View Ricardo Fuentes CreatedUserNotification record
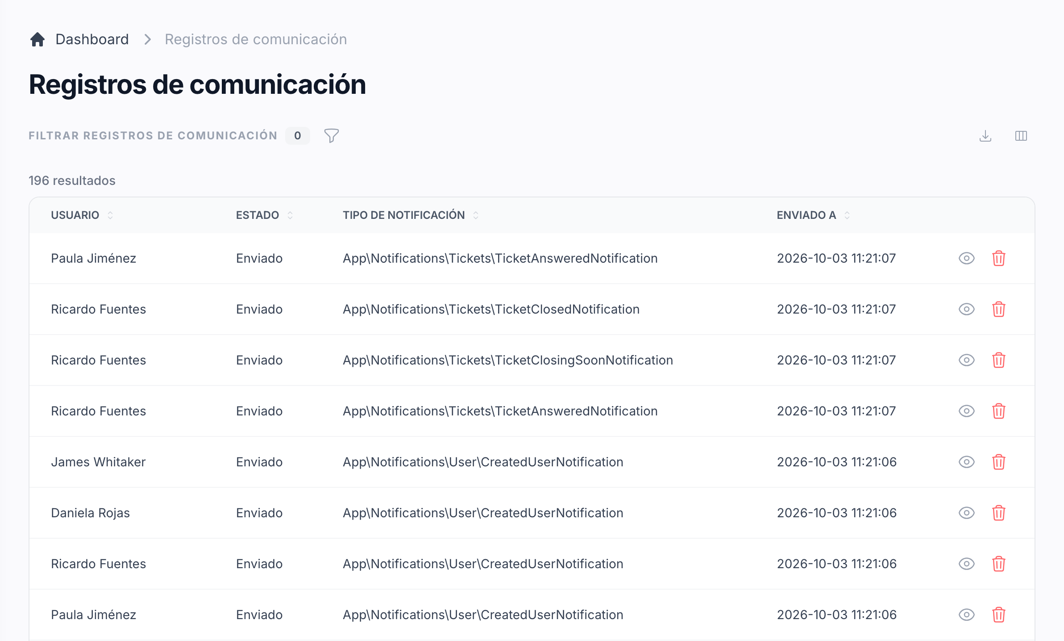This screenshot has width=1064, height=641. pyautogui.click(x=967, y=564)
